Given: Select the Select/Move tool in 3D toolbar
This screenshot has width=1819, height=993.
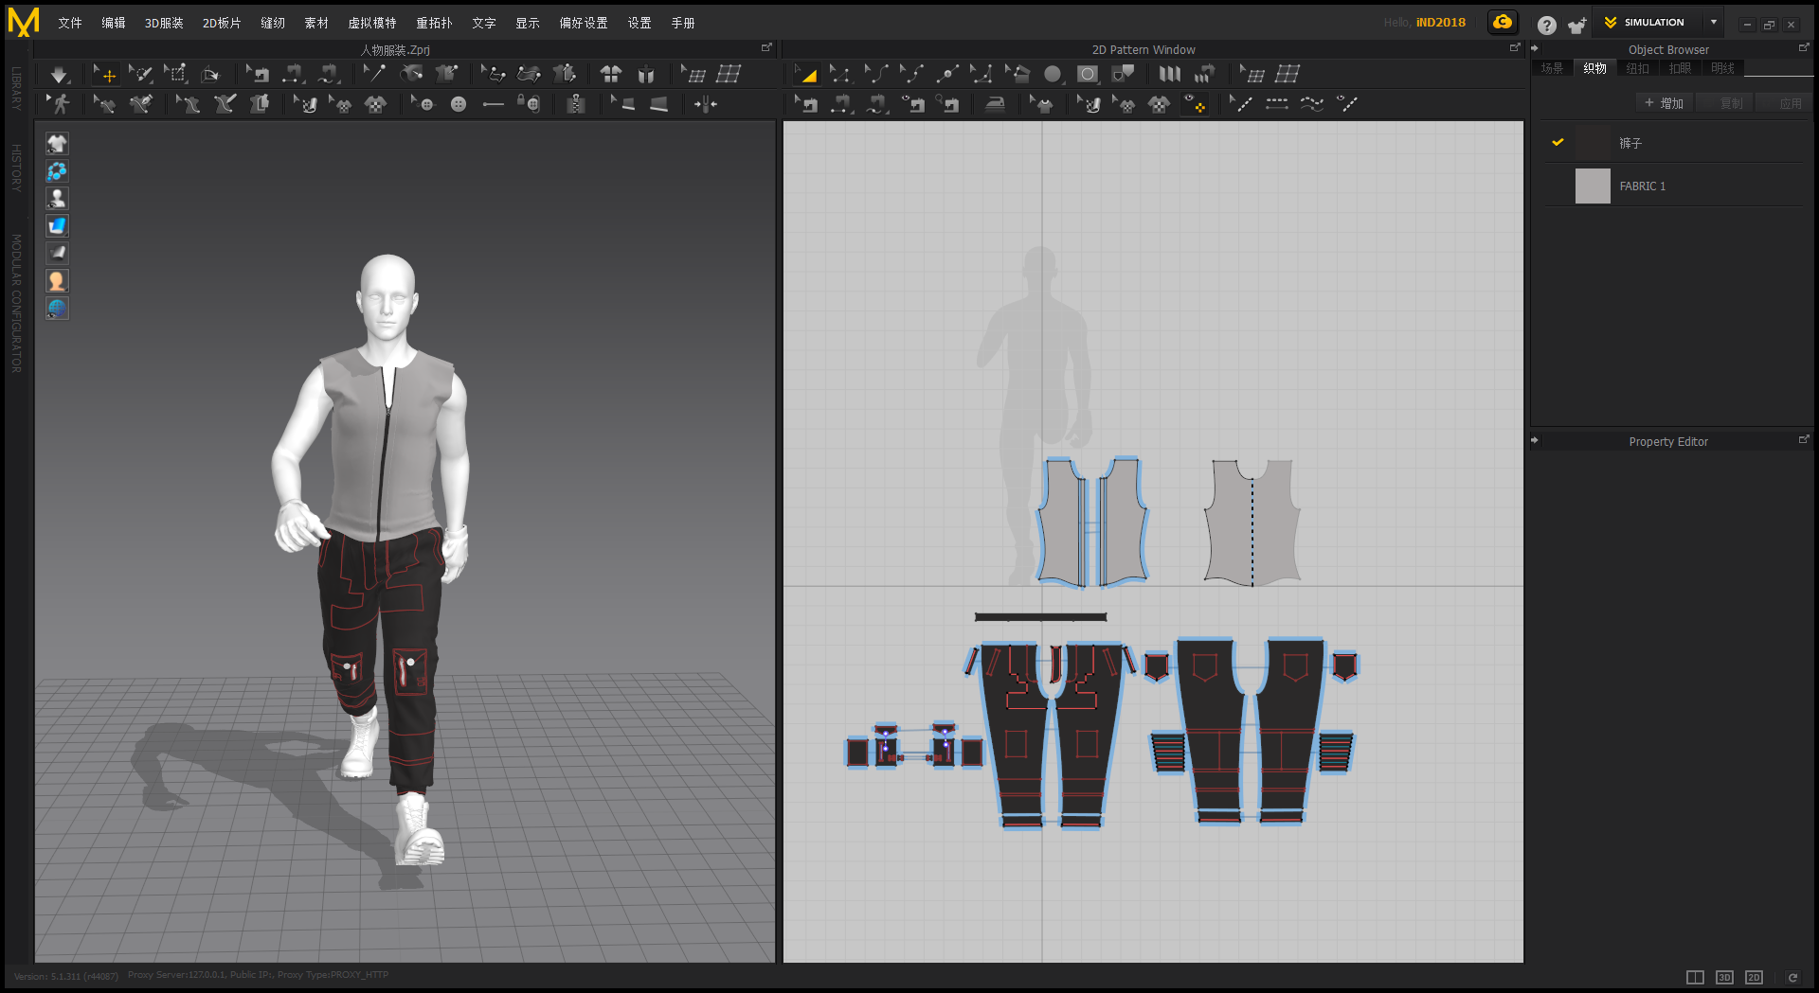Looking at the screenshot, I should 104,74.
